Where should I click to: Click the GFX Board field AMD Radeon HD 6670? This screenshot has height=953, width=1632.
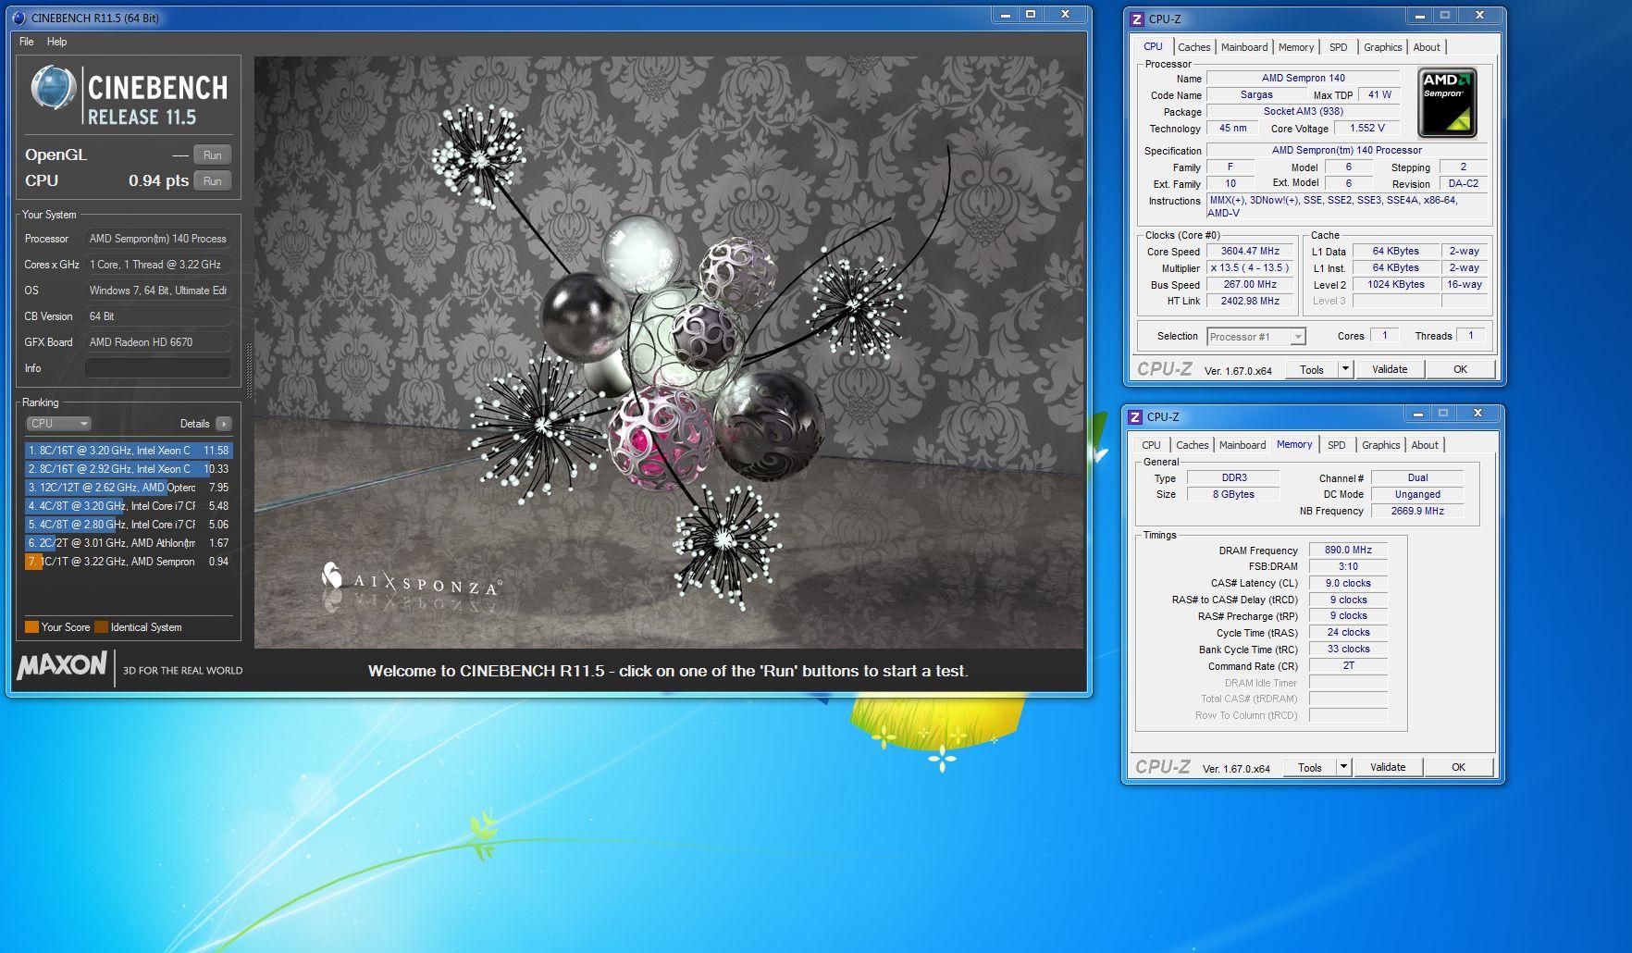[x=158, y=342]
